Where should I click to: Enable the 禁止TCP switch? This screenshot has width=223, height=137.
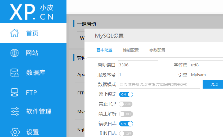tap(126, 104)
